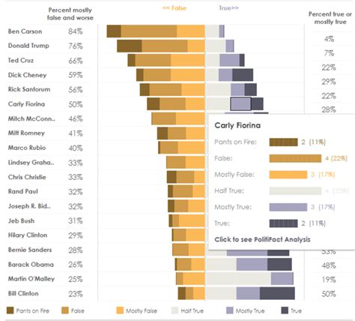Click Martin O'Malley's Half True bar segment
Viewport: 355px width, 321px height.
click(238, 279)
